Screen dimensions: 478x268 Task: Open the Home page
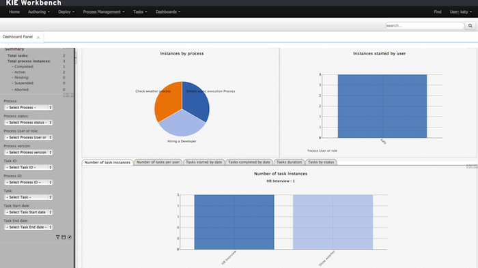click(x=14, y=12)
